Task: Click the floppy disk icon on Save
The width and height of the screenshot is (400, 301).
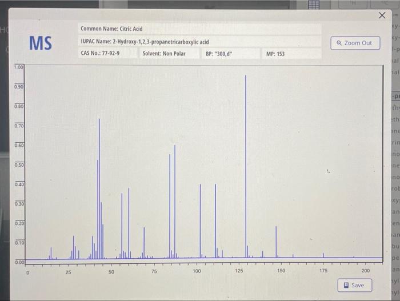Action: coord(346,285)
